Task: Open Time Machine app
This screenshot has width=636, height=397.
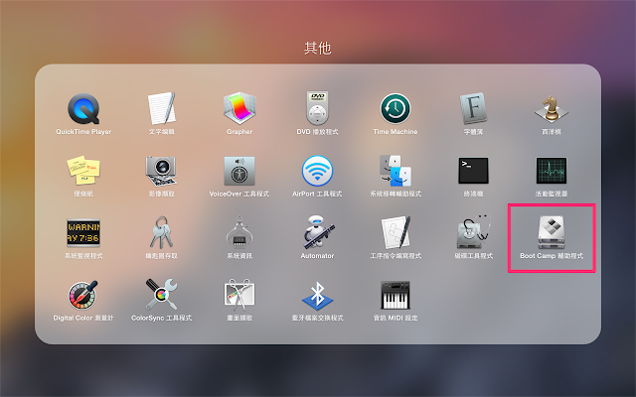Action: coord(396,109)
